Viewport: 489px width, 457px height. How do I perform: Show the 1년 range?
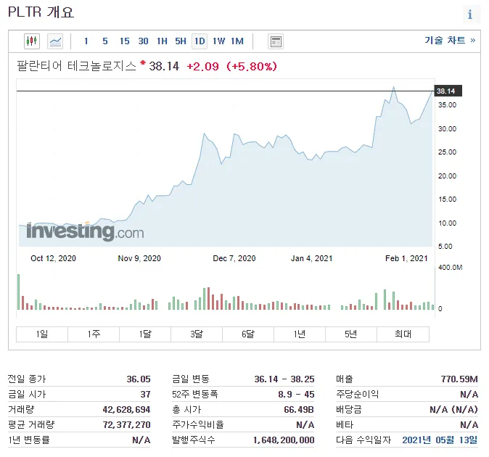(300, 334)
